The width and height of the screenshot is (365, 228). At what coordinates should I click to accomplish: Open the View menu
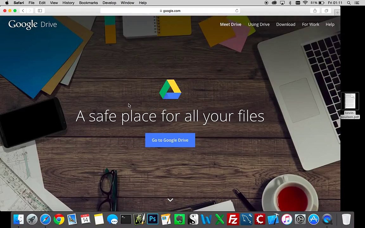(x=54, y=3)
